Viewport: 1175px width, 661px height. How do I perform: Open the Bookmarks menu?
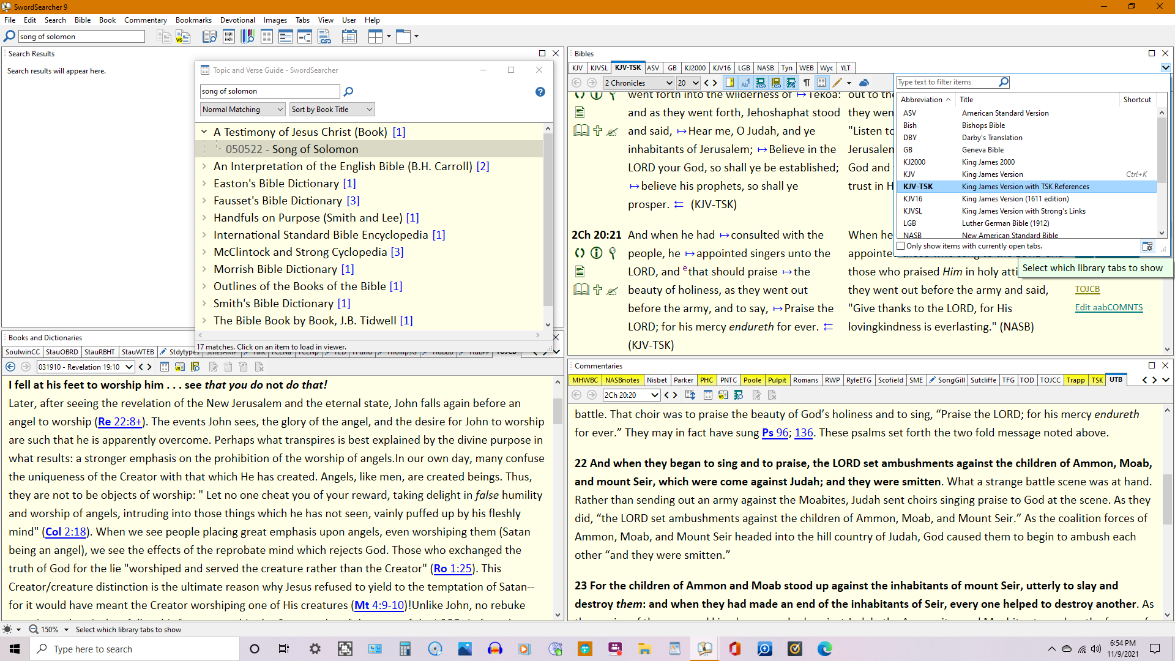click(x=193, y=20)
